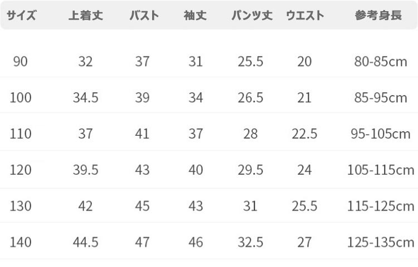
Task: Select the size 140 row label
Action: [x=21, y=242]
